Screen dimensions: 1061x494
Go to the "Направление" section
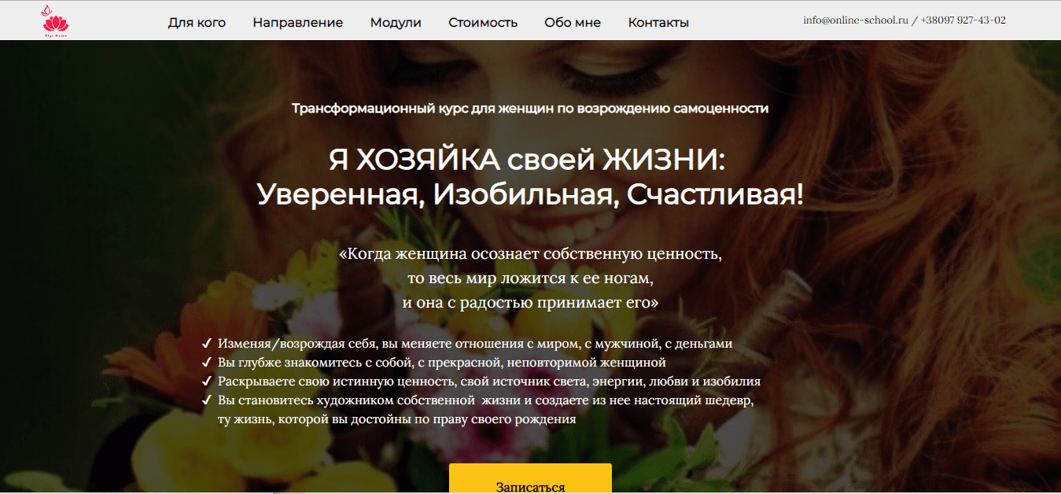tap(297, 22)
